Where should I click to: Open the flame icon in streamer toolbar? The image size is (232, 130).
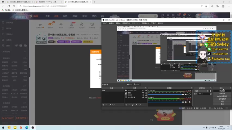coord(82,24)
